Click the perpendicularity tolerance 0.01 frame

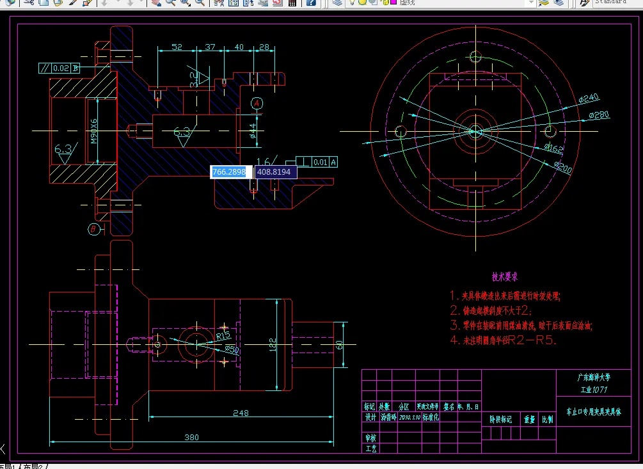point(317,162)
